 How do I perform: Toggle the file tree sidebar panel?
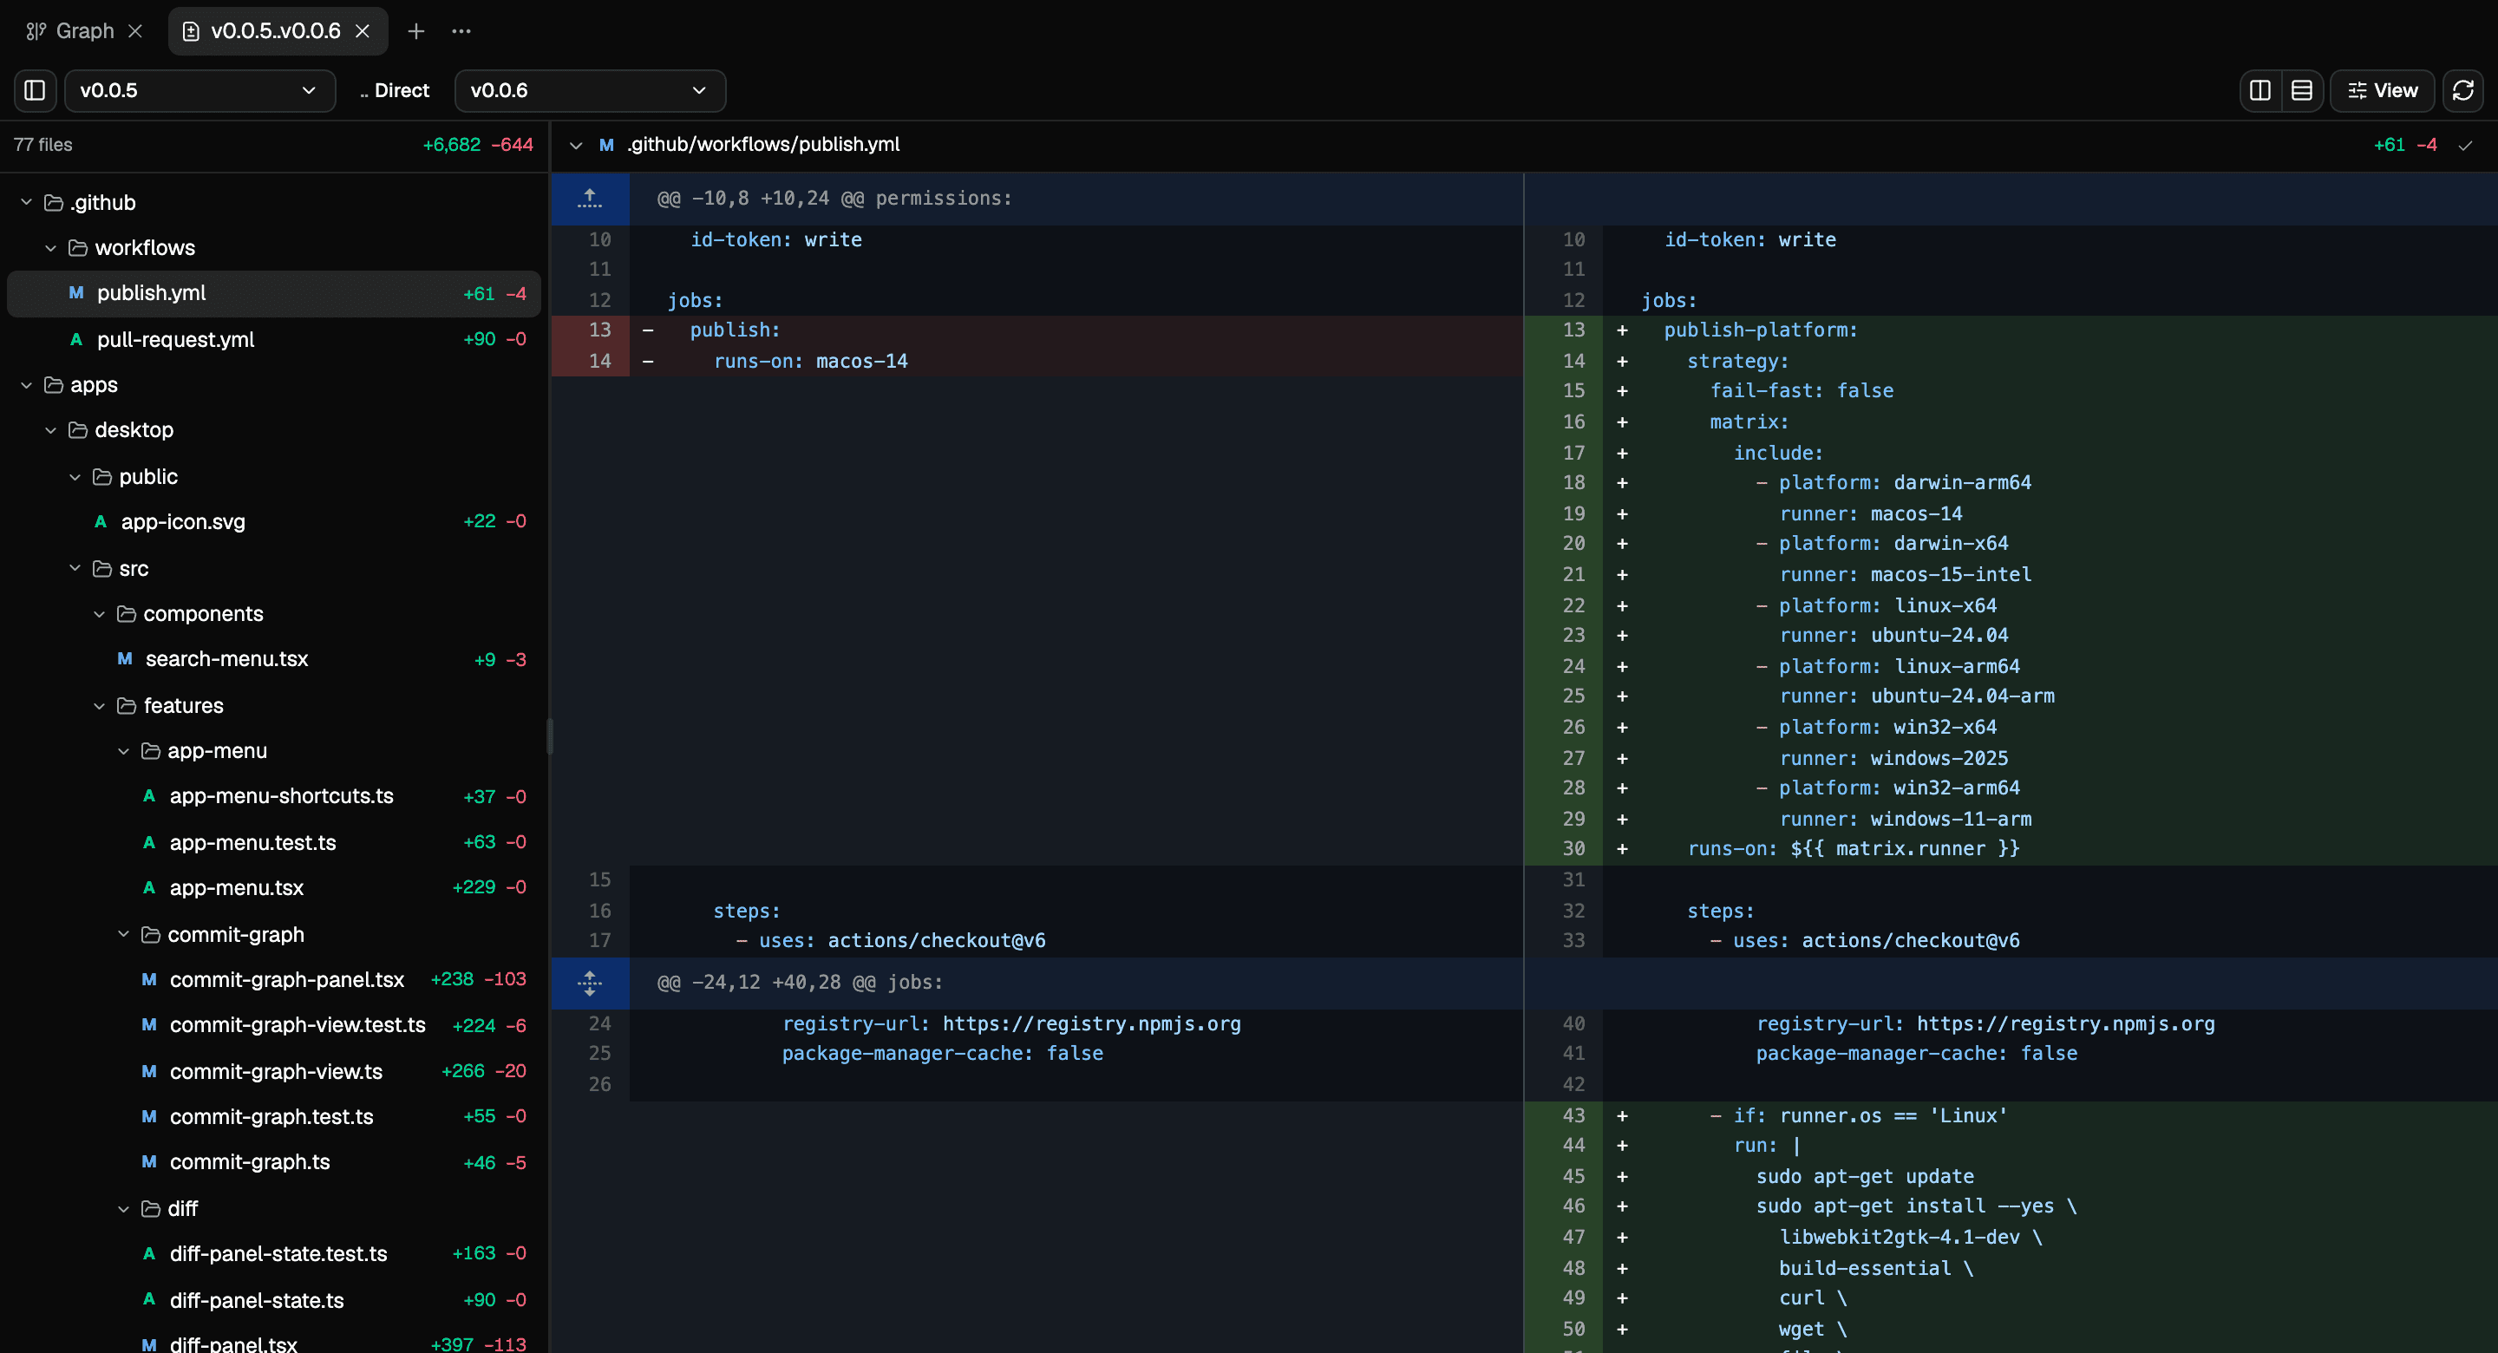(35, 90)
